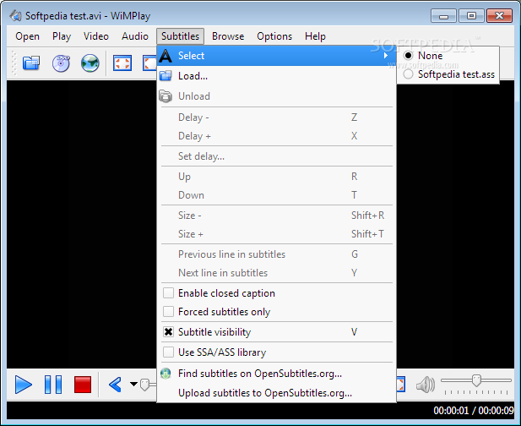
Task: Click Previous line in subtitles
Action: click(276, 254)
